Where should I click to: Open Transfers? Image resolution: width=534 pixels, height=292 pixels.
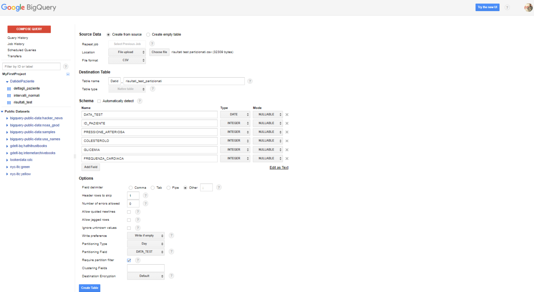coord(15,56)
